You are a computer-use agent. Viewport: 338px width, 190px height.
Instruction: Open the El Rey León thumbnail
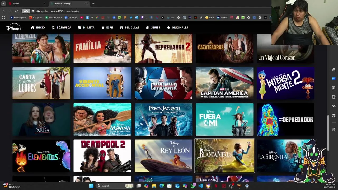[x=163, y=156]
